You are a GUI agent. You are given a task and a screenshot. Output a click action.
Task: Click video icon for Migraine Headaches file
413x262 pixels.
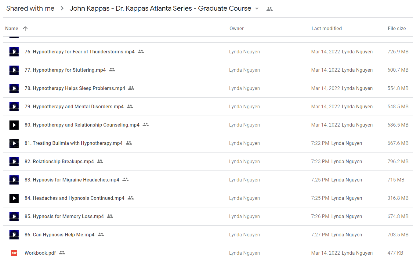(x=14, y=180)
